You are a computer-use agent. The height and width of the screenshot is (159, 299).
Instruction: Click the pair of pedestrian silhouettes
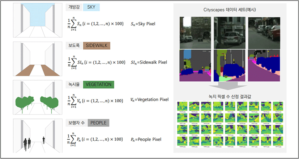(27, 144)
